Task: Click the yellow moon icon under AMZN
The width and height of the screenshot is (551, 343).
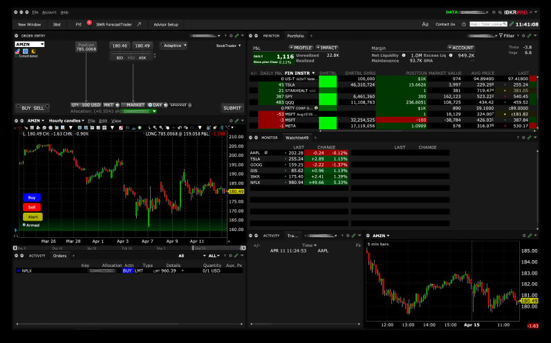Action: click(x=34, y=51)
